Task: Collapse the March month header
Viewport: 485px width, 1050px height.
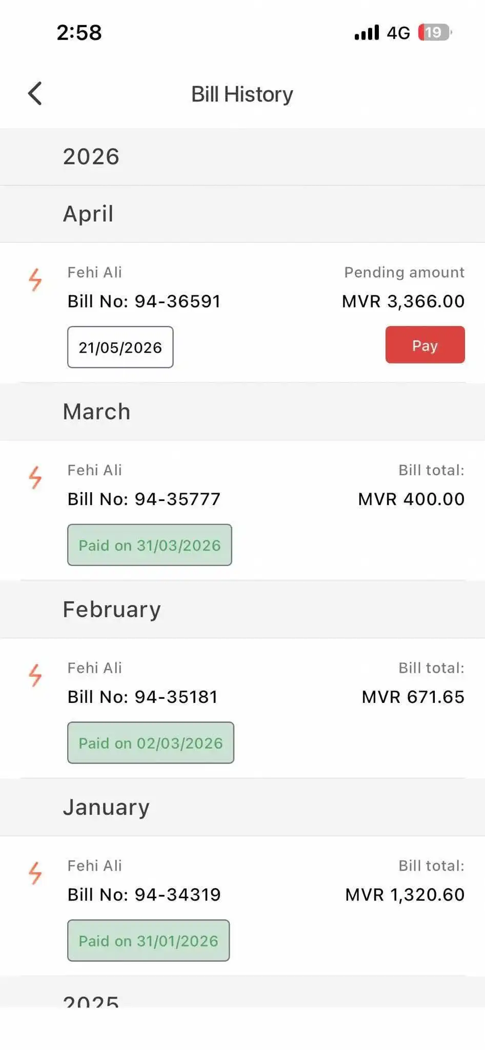Action: (96, 412)
